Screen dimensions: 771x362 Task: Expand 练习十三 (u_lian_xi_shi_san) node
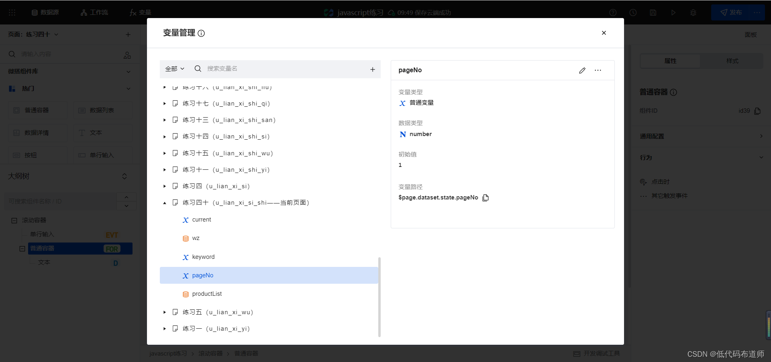click(165, 120)
